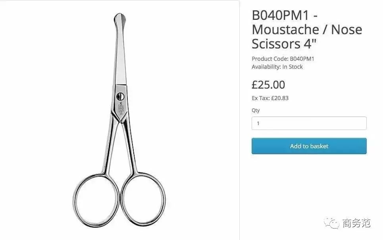Viewport: 383px width, 240px height.
Task: Click the Add to basket button
Action: pos(309,146)
